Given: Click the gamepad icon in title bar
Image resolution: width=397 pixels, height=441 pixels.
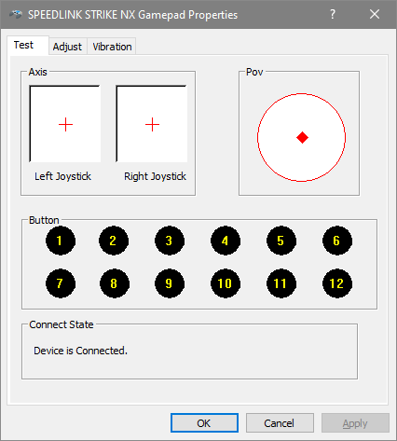Looking at the screenshot, I should tap(16, 14).
